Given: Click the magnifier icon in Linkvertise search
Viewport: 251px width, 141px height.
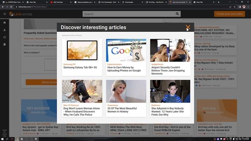Looking at the screenshot, I should click(x=177, y=14).
